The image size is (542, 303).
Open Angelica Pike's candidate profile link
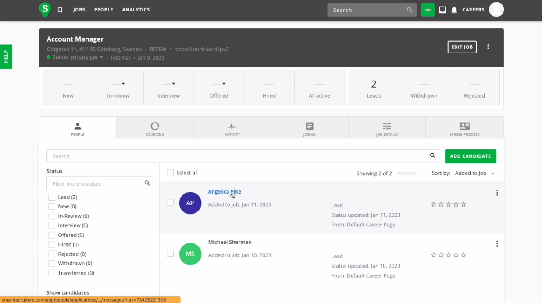point(224,191)
